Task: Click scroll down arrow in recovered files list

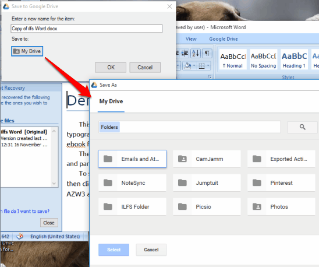Action: pos(54,183)
